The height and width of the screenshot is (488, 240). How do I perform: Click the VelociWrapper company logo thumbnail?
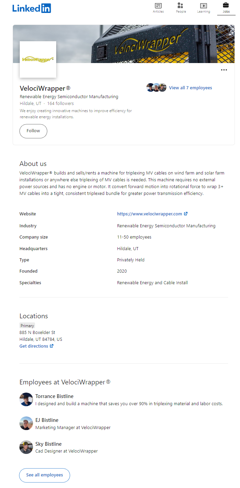38,59
